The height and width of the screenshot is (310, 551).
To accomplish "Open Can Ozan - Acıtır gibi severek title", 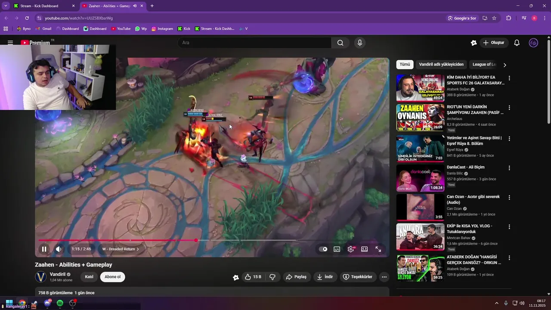I will click(473, 199).
